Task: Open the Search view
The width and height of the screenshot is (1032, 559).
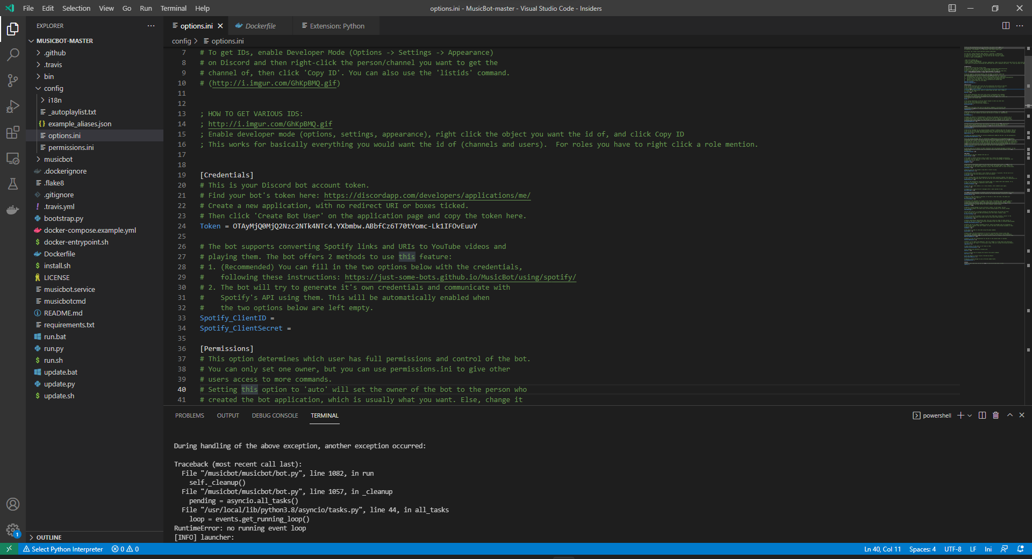Action: (13, 54)
